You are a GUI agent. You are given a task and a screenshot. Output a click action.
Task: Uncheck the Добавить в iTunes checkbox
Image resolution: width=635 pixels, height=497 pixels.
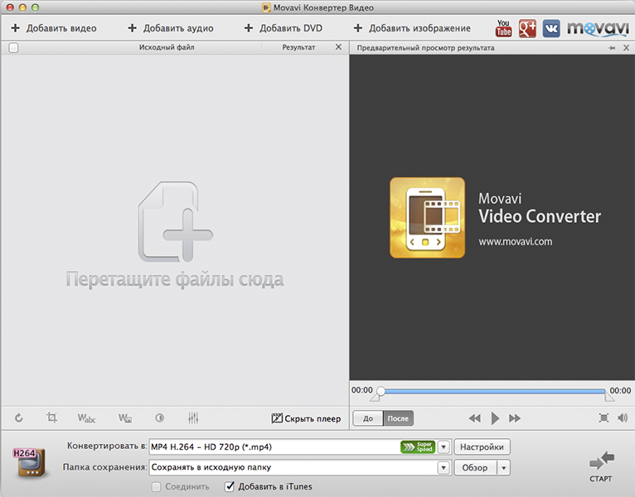point(230,486)
